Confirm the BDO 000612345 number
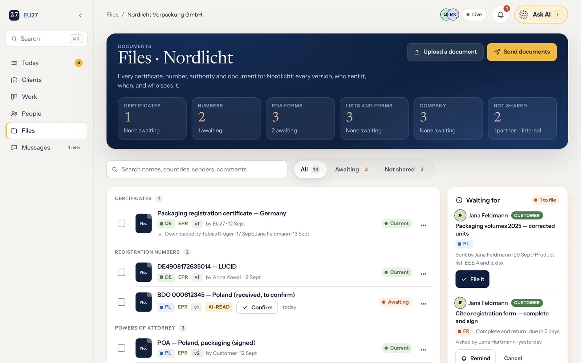The height and width of the screenshot is (363, 581). click(257, 307)
